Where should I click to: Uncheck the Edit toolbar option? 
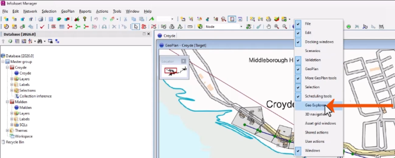[x=319, y=33]
